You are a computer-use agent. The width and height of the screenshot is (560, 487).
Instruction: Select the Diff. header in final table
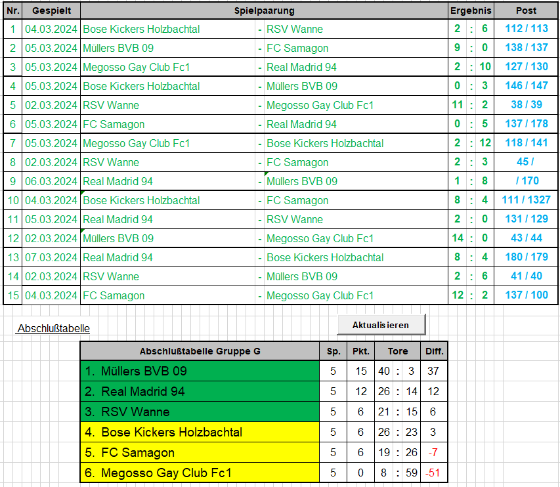[435, 351]
